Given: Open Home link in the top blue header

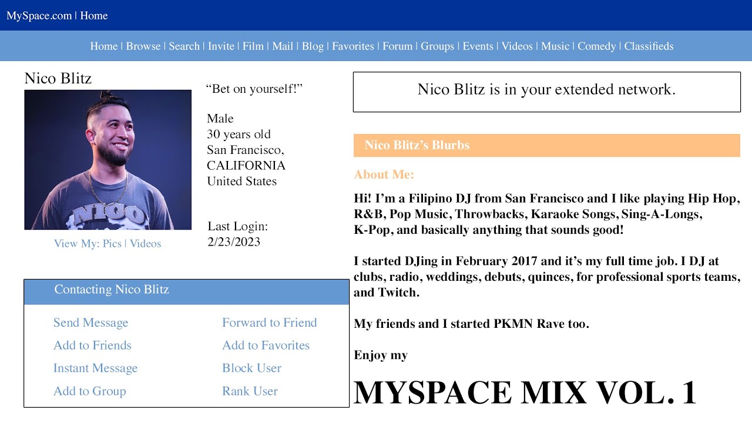Looking at the screenshot, I should point(94,16).
